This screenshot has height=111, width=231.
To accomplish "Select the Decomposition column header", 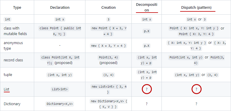I will [x=147, y=7].
